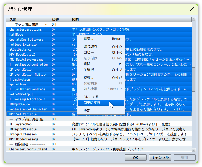The height and width of the screenshot is (167, 202).
Task: Select the TT_SelfSwitchController plugin row
Action: pyautogui.click(x=99, y=64)
